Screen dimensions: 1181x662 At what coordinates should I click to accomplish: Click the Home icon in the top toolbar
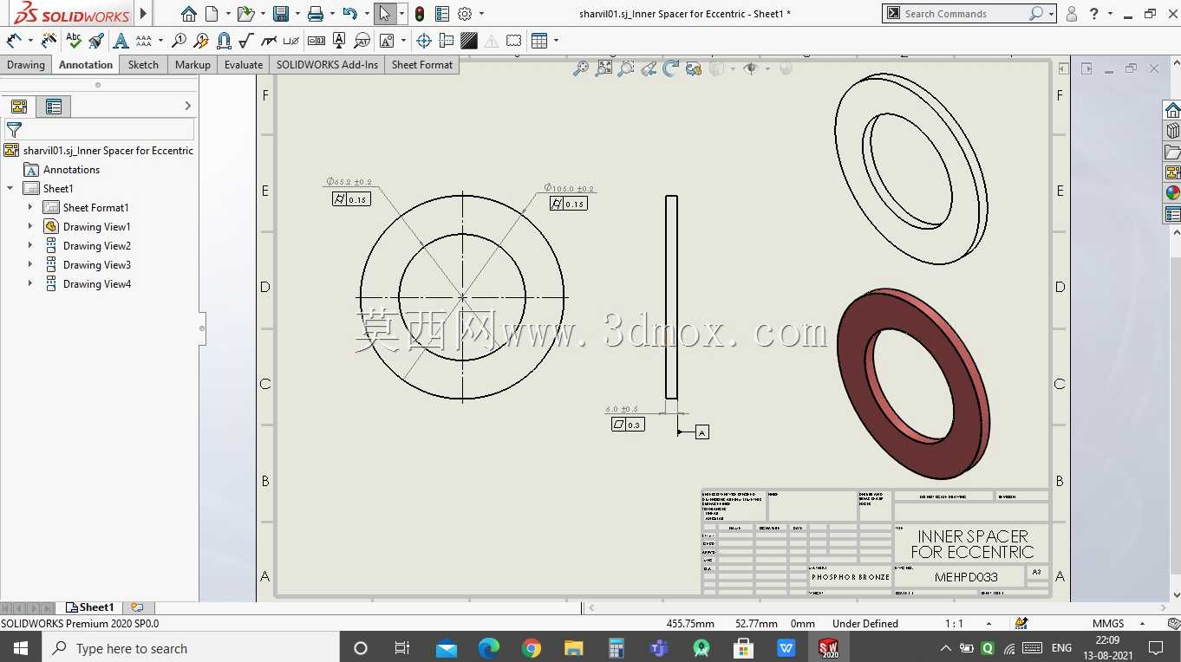point(189,14)
